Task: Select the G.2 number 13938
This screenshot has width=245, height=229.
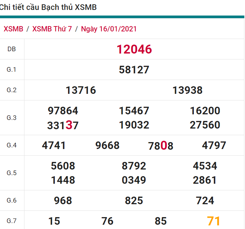Action: [188, 90]
